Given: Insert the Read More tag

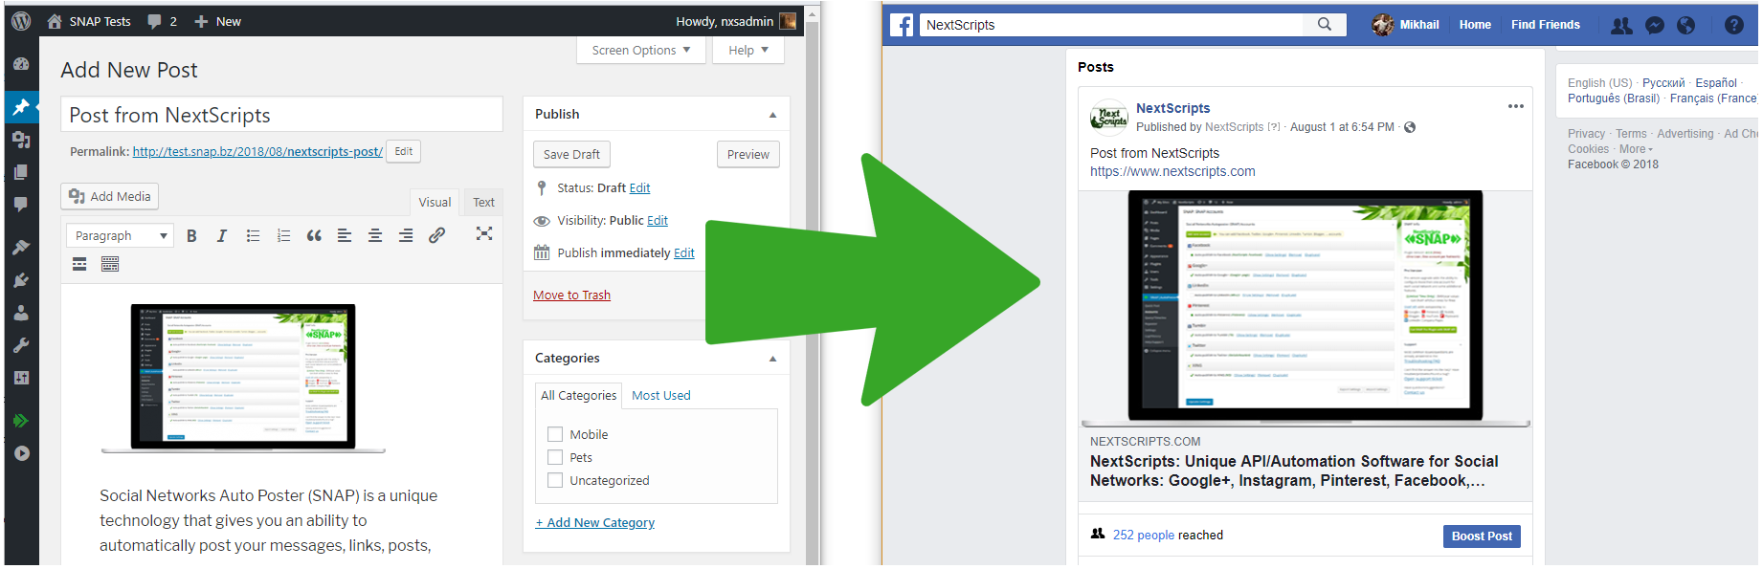Looking at the screenshot, I should coord(79,265).
